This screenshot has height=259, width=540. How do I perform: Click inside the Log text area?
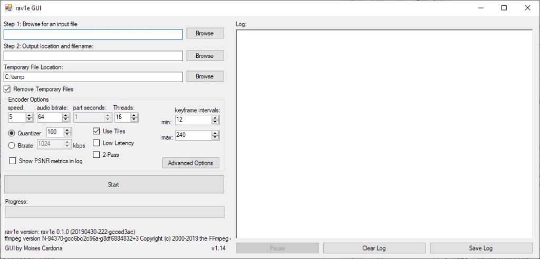[x=384, y=134]
